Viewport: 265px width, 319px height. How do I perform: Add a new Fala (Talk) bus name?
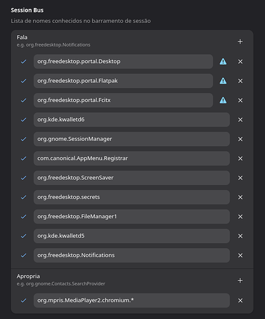240,41
